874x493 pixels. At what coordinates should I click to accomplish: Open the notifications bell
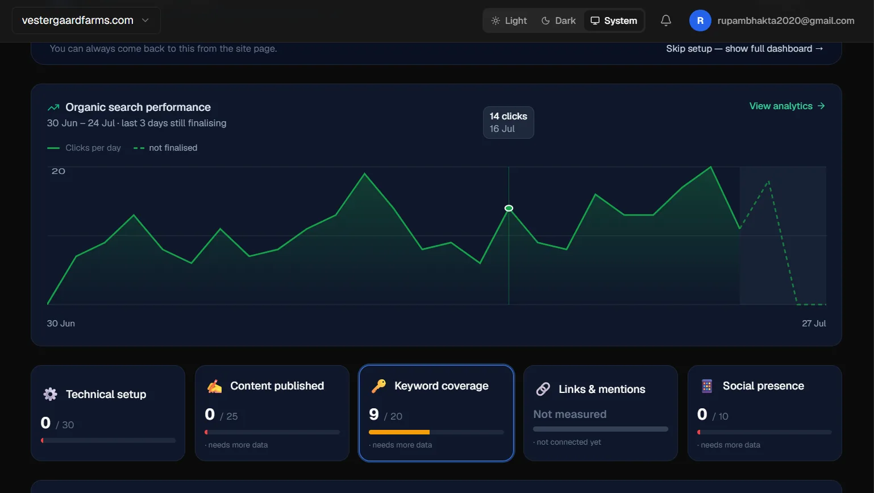666,20
